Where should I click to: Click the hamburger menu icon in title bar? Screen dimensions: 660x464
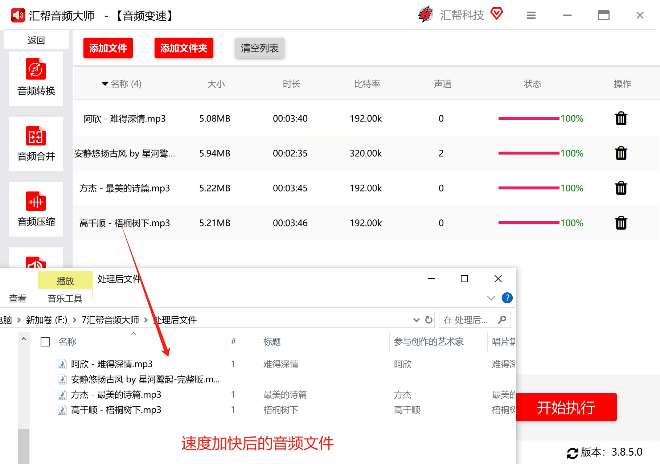click(531, 15)
